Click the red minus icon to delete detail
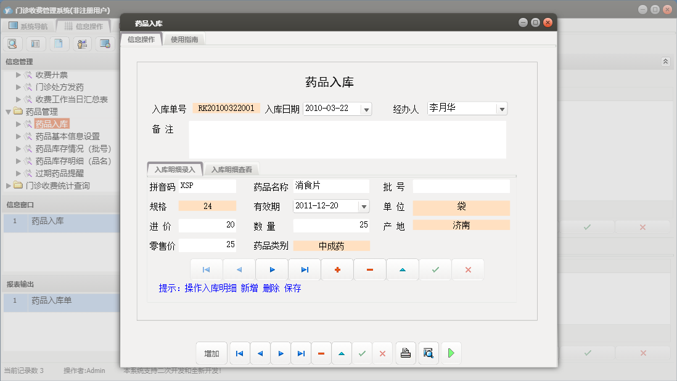This screenshot has width=677, height=381. pos(369,269)
